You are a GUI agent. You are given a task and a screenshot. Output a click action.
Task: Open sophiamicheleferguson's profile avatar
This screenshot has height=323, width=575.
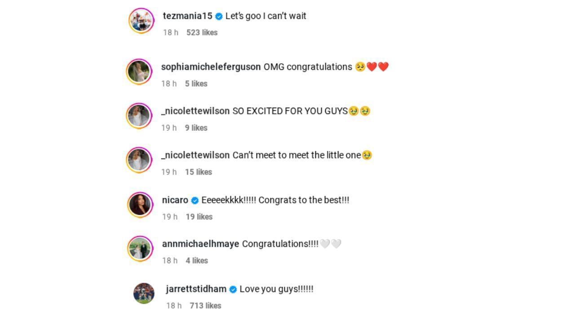(139, 72)
